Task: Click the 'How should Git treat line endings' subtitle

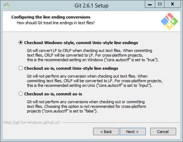Action: [56, 22]
